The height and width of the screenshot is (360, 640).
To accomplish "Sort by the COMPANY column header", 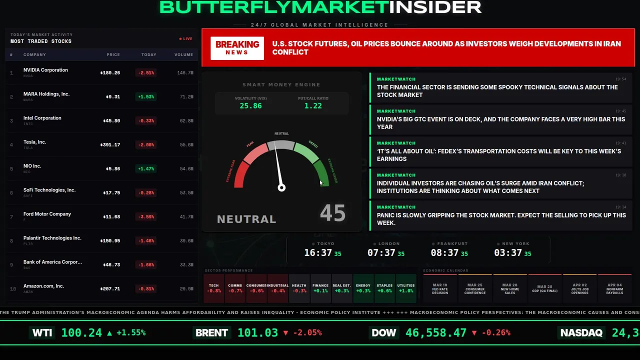I will 34,54.
